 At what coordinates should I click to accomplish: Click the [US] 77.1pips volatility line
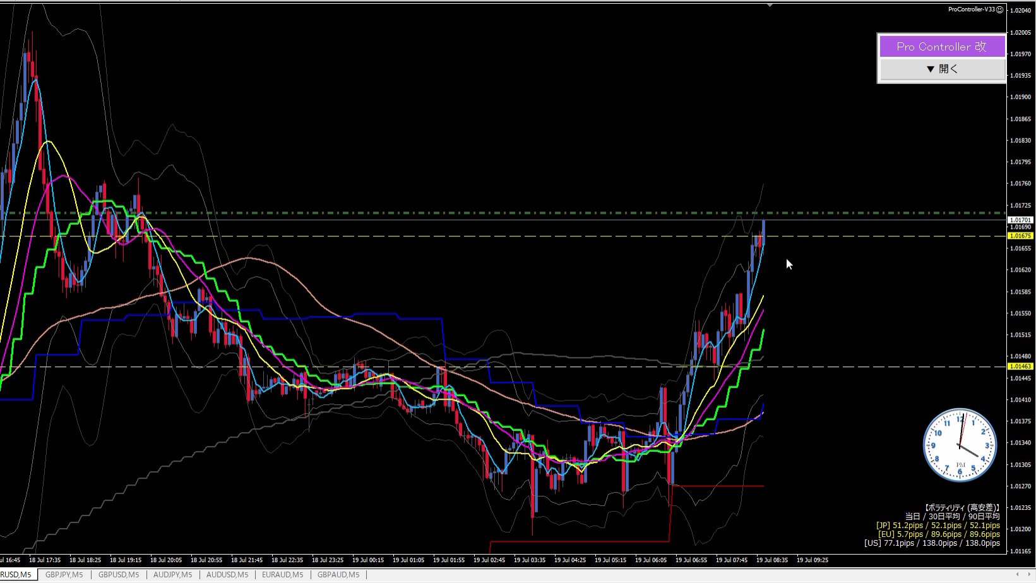click(x=932, y=543)
